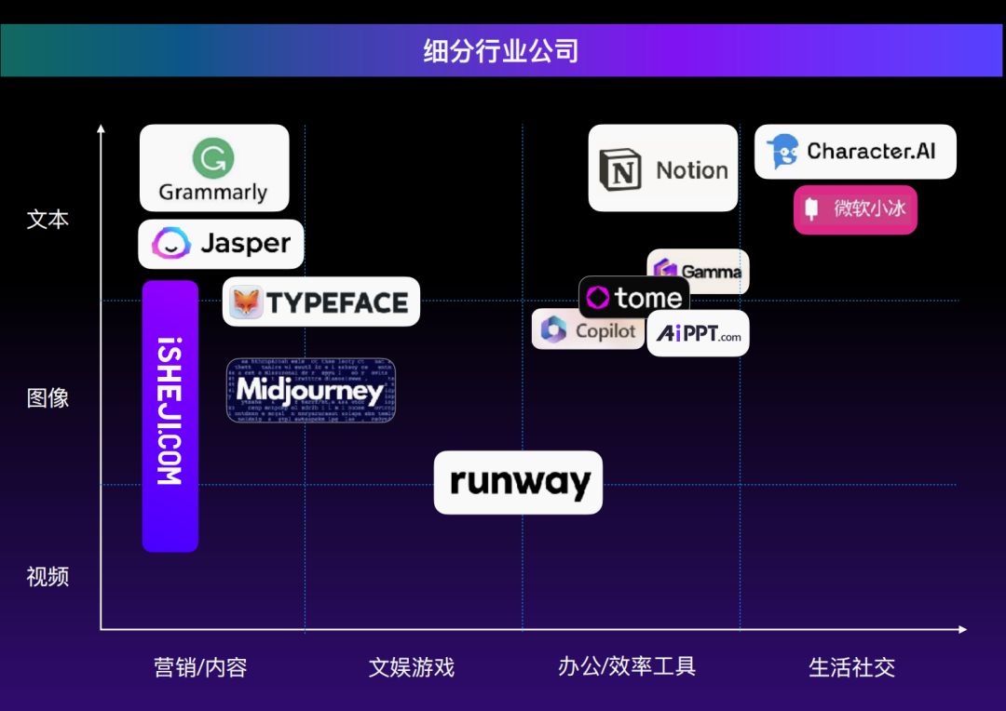
Task: Select the runway logo card
Action: [518, 482]
